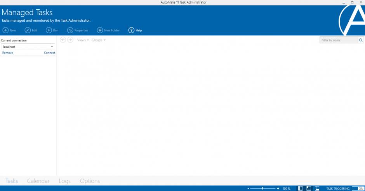Click the zoom out minus button

(249, 188)
